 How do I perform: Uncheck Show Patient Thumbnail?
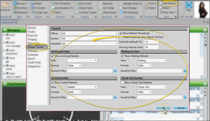(121, 33)
